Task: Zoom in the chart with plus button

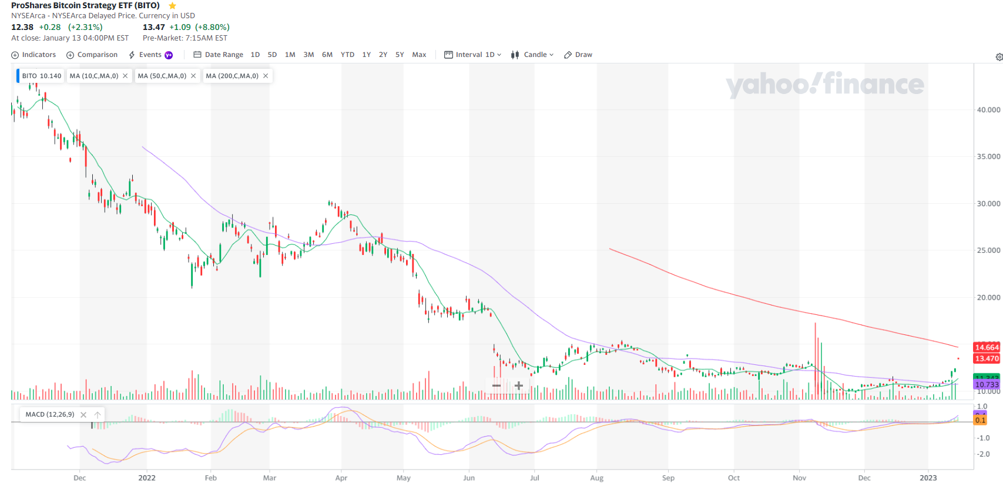Action: coord(519,385)
